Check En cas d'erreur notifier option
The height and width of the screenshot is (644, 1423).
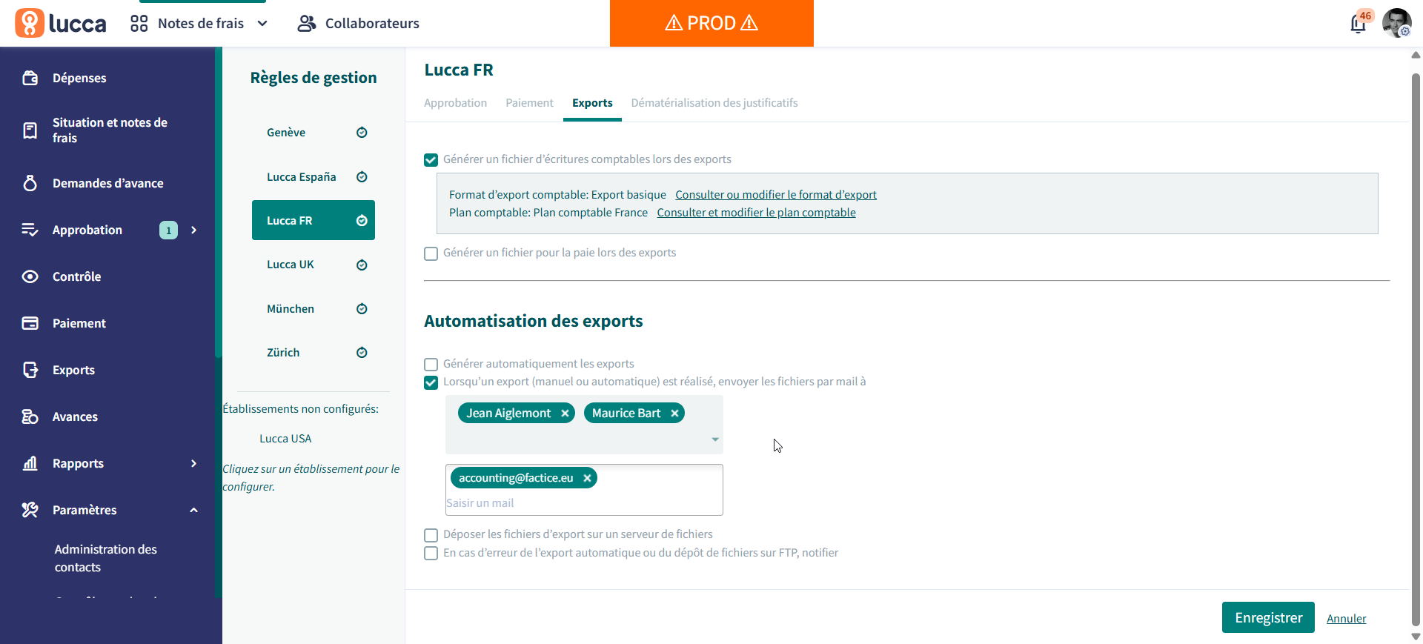[431, 554]
